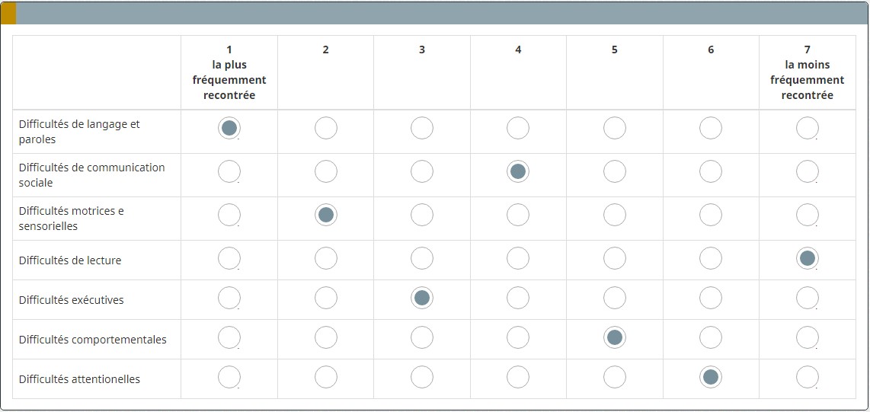Select rank 7 for Difficultés de lecture
870x412 pixels.
pyautogui.click(x=807, y=259)
